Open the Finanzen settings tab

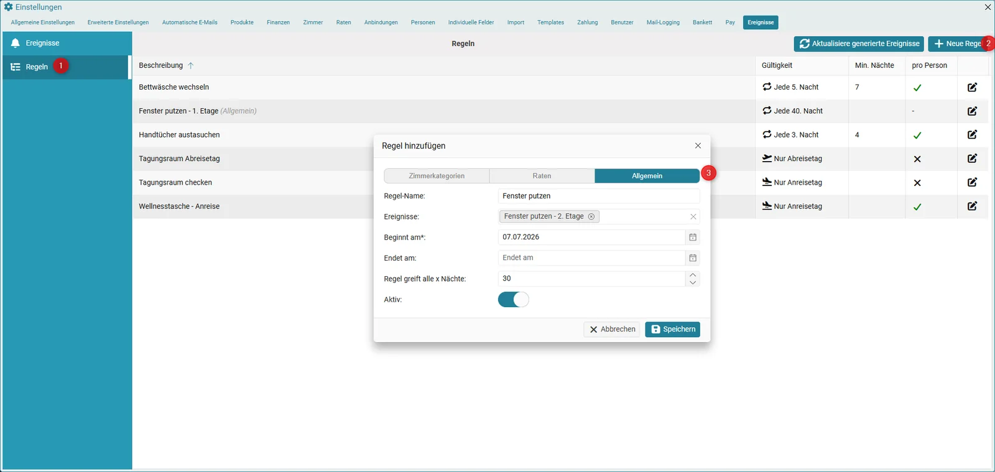click(x=278, y=22)
